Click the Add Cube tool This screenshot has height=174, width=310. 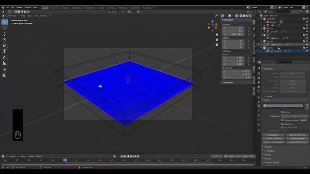coord(4,70)
